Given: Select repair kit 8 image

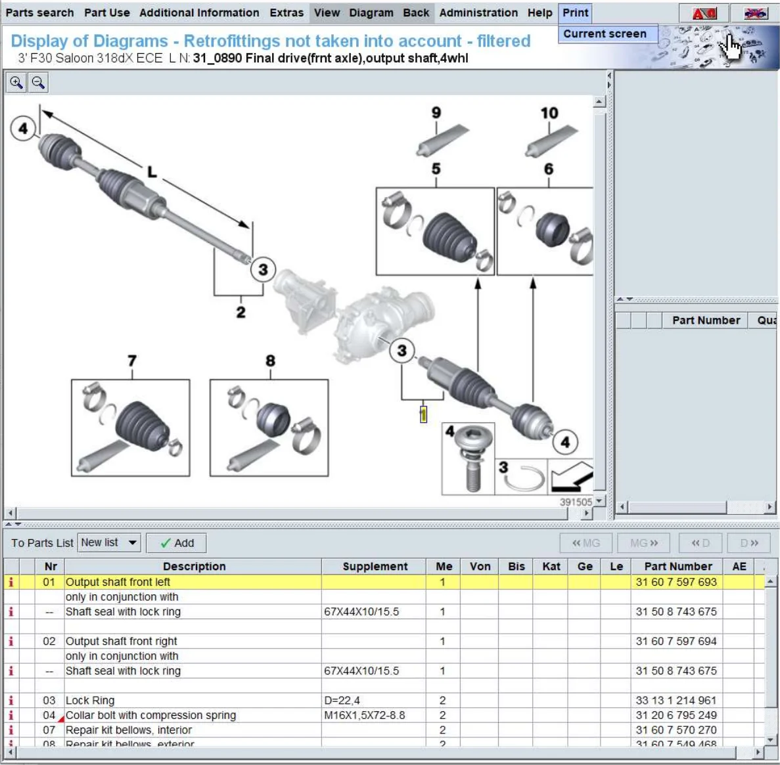Looking at the screenshot, I should [269, 428].
